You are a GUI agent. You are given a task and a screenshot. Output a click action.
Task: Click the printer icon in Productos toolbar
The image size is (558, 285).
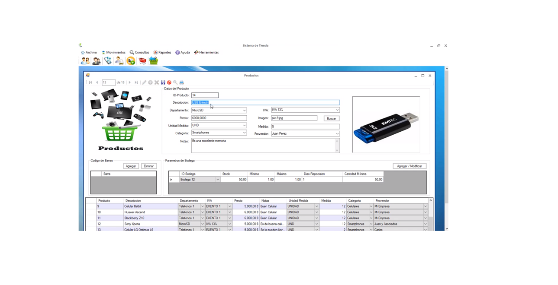click(182, 82)
